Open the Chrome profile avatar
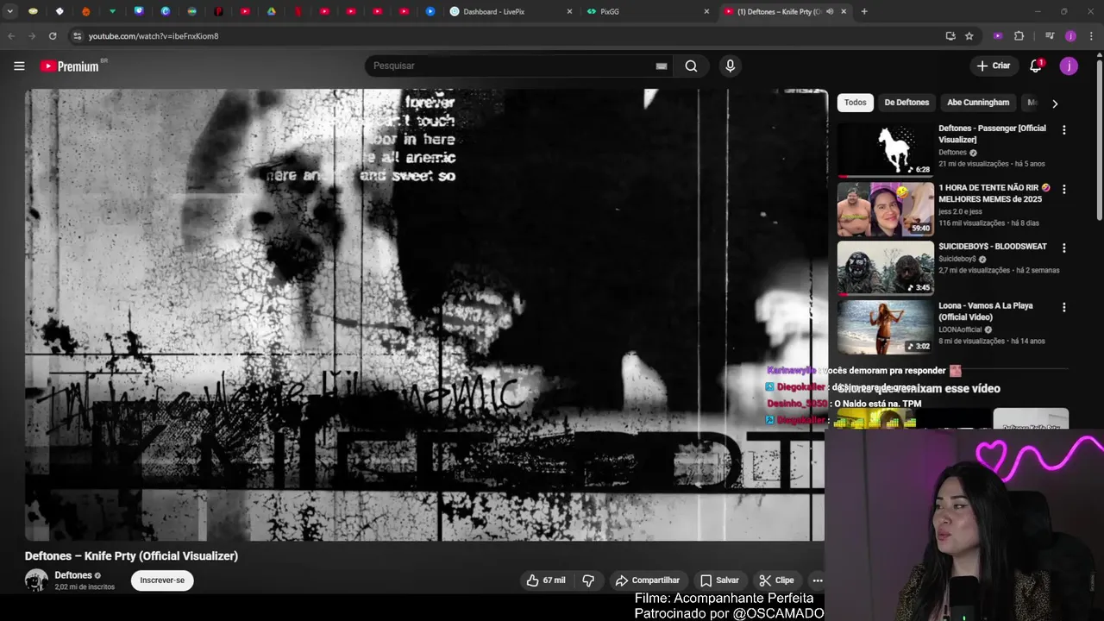Image resolution: width=1104 pixels, height=621 pixels. (x=1070, y=36)
